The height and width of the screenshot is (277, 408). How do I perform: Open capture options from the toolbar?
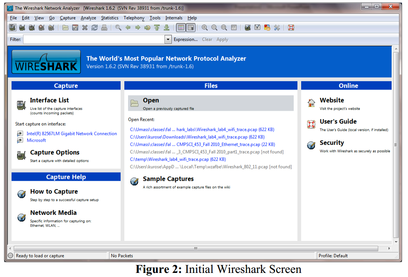click(x=22, y=28)
